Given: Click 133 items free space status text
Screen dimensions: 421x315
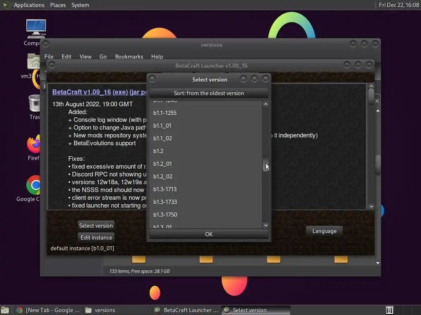Looking at the screenshot, I should click(x=139, y=271).
